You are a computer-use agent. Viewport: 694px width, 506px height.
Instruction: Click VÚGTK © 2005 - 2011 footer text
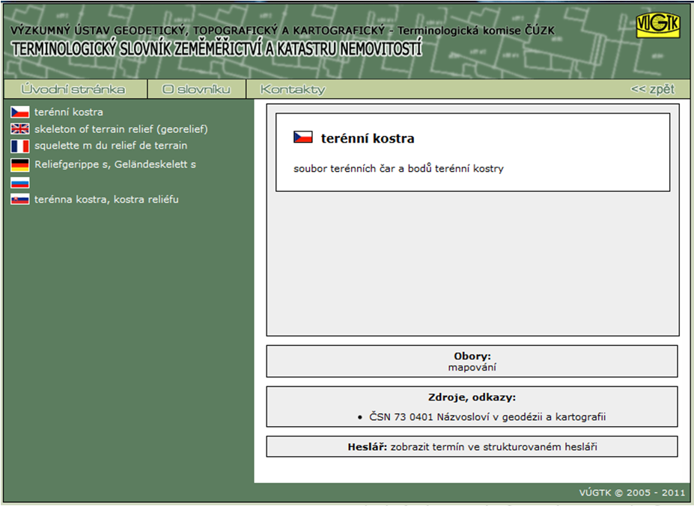pos(632,493)
